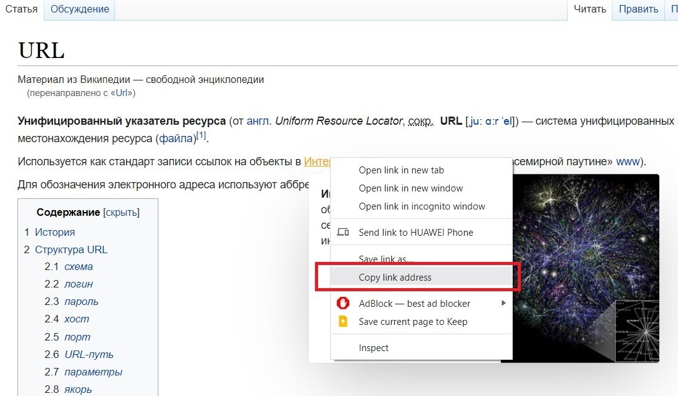Viewport: 678px width, 396px height.
Task: Collapse contents via [скрыть] toggle
Action: (121, 212)
